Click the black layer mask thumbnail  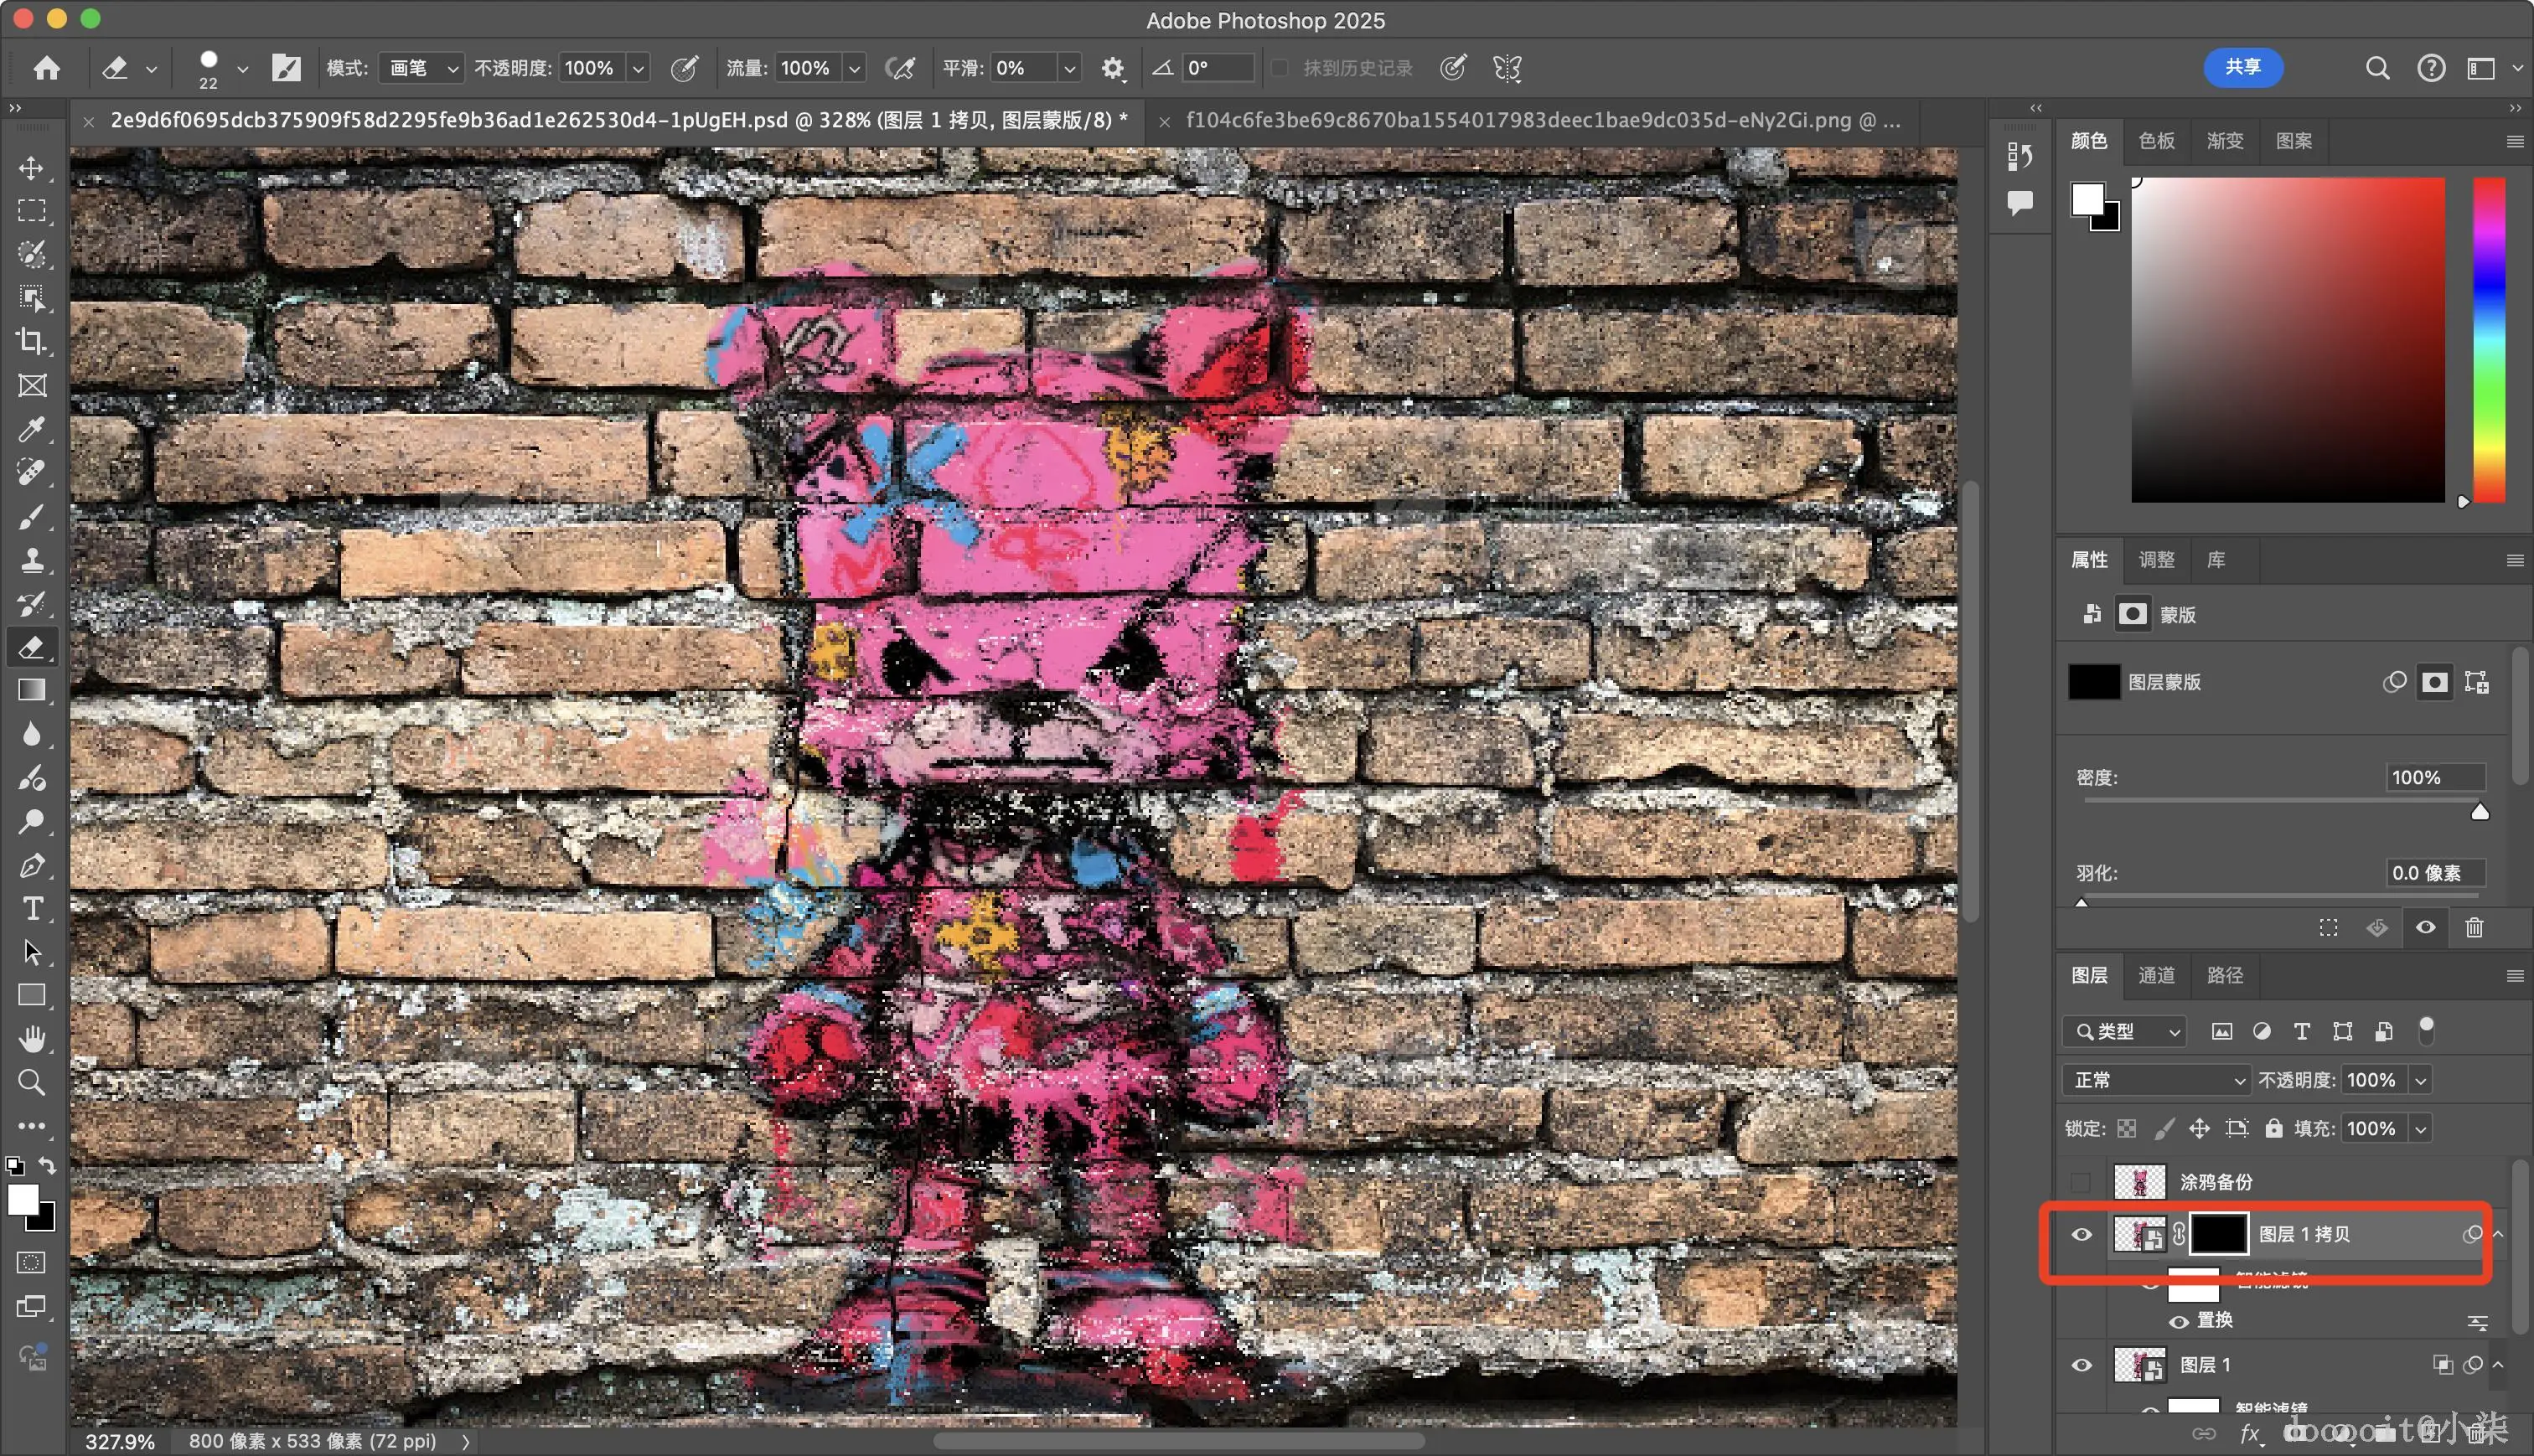(x=2219, y=1234)
